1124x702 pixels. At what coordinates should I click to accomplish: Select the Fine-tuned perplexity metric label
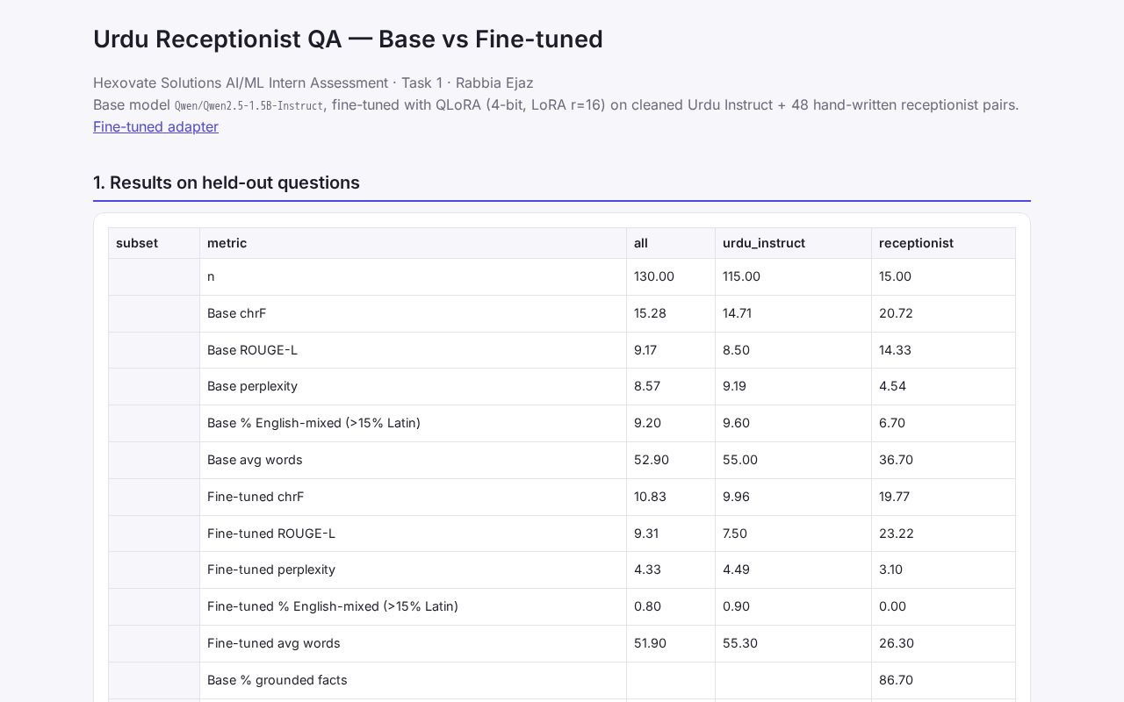tap(271, 569)
